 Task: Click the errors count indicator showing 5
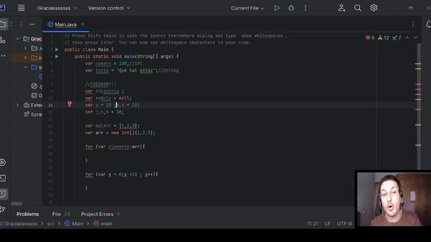click(370, 38)
